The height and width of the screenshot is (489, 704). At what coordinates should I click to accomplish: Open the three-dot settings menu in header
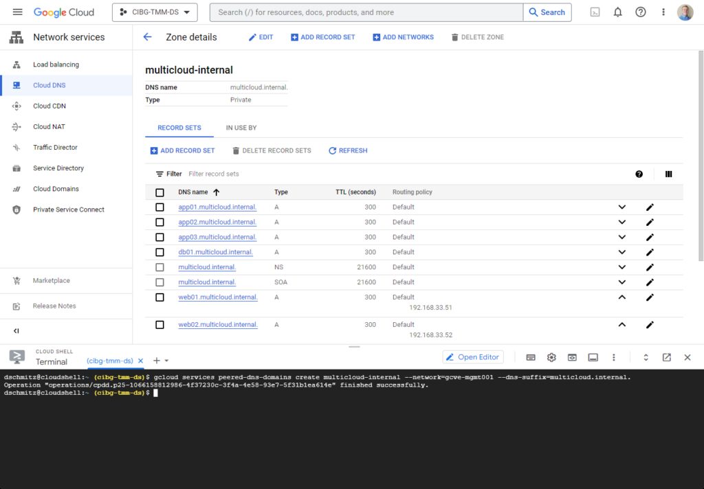click(x=663, y=12)
